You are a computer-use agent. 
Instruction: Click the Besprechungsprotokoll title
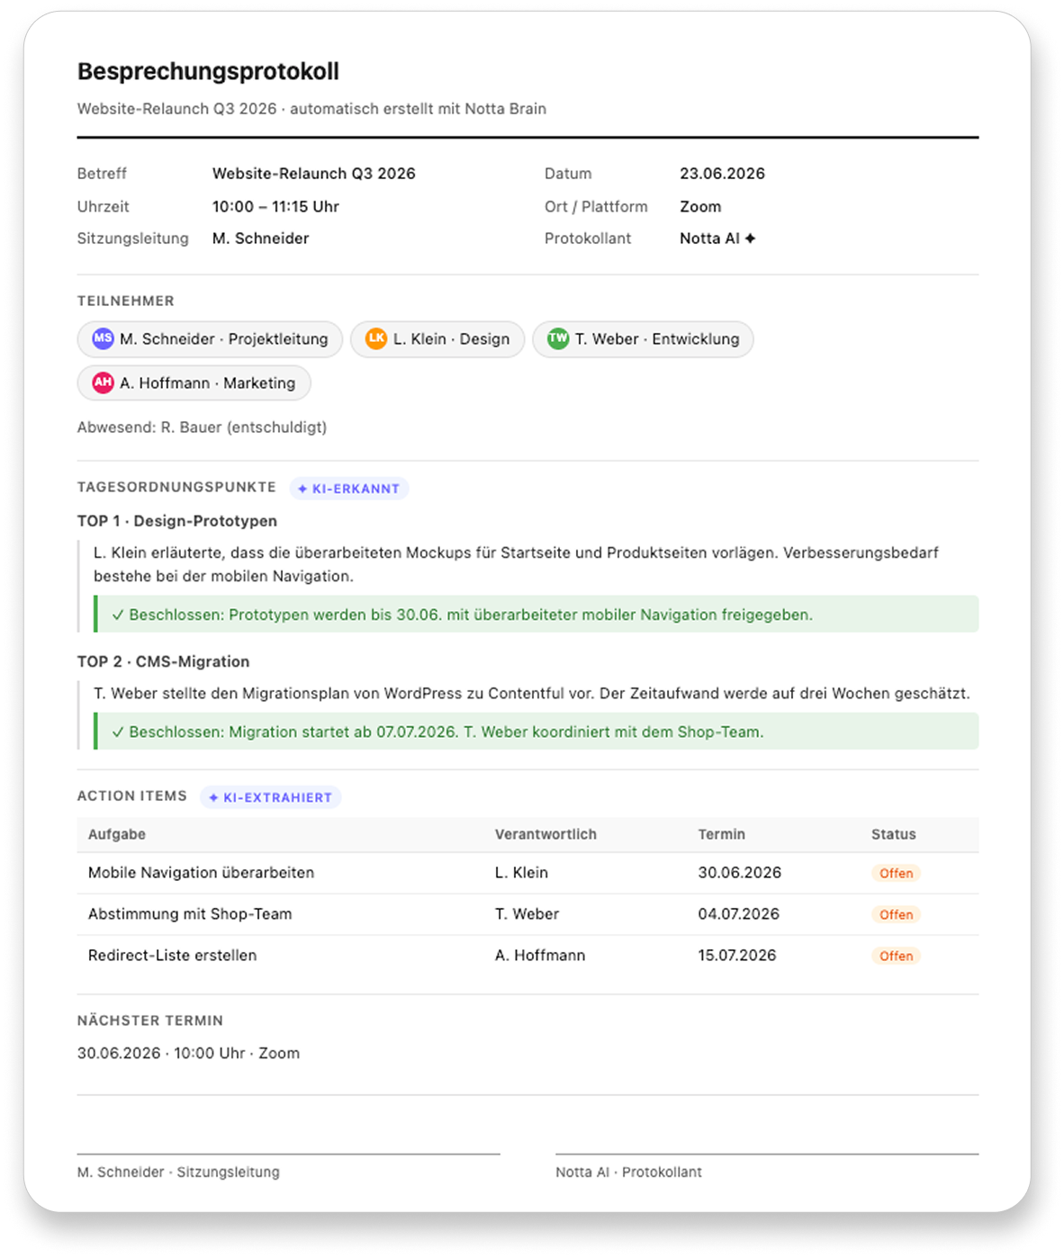click(208, 71)
